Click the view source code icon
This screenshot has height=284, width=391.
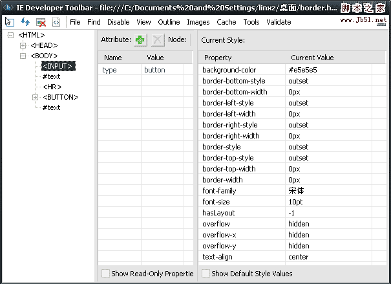pos(56,22)
